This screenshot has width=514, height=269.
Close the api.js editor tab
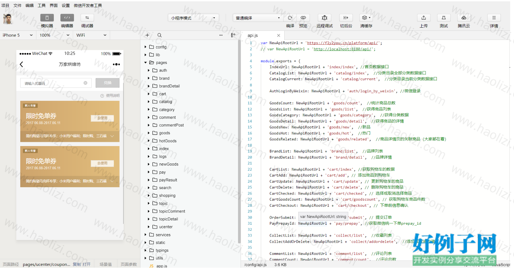[279, 36]
